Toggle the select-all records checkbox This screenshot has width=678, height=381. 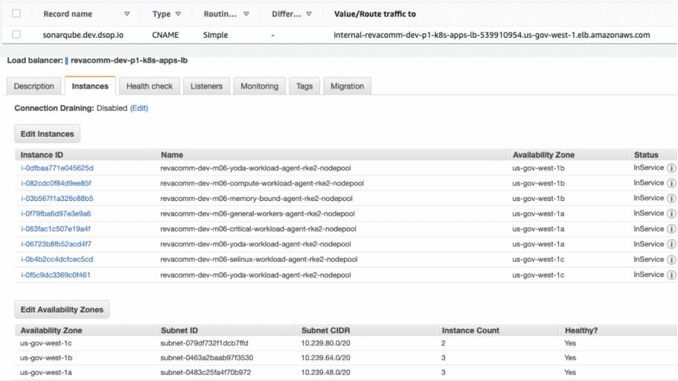tap(16, 13)
